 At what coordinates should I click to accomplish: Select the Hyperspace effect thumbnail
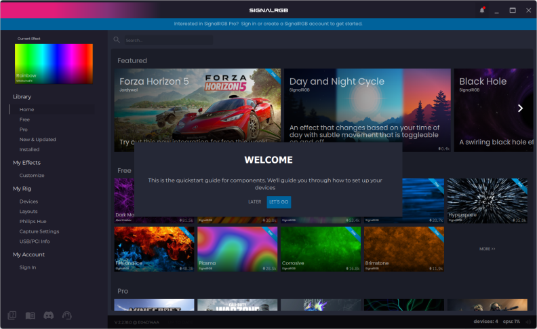coord(487,201)
